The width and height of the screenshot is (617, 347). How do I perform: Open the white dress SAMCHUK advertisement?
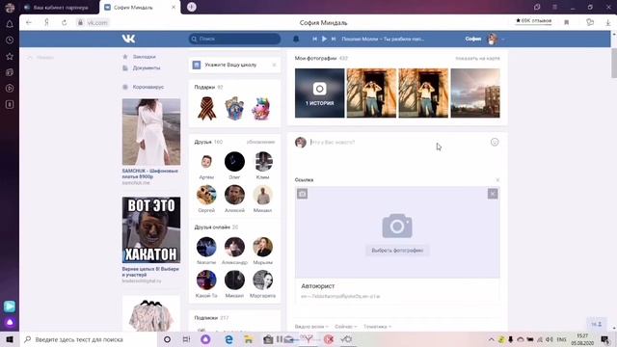point(151,132)
